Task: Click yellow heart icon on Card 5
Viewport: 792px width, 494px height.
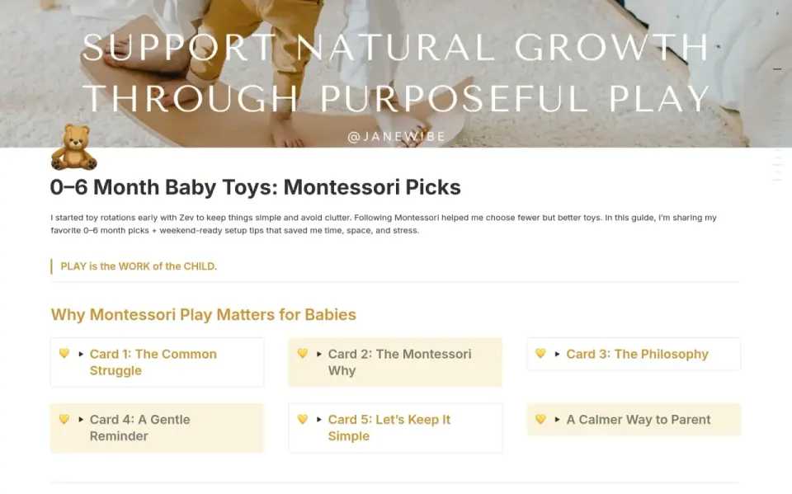Action: pyautogui.click(x=303, y=419)
